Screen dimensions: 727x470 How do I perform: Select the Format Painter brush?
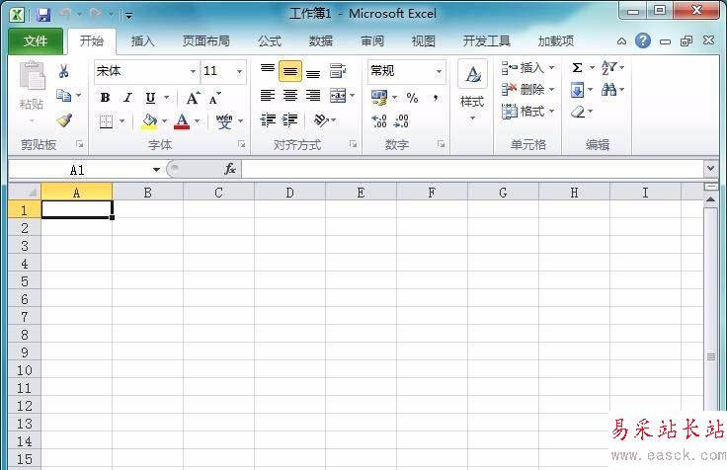click(64, 120)
